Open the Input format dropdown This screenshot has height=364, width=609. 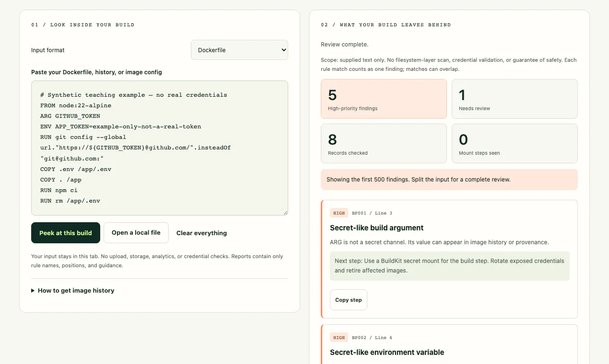tap(239, 50)
